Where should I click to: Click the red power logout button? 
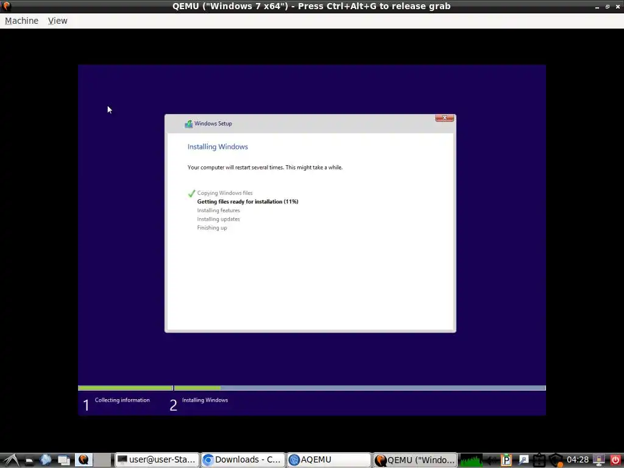tap(615, 461)
